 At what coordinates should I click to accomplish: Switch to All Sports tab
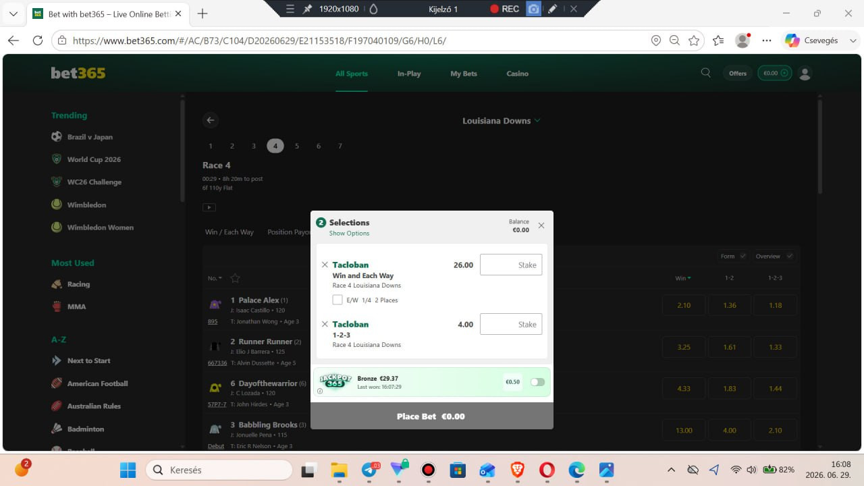tap(352, 74)
